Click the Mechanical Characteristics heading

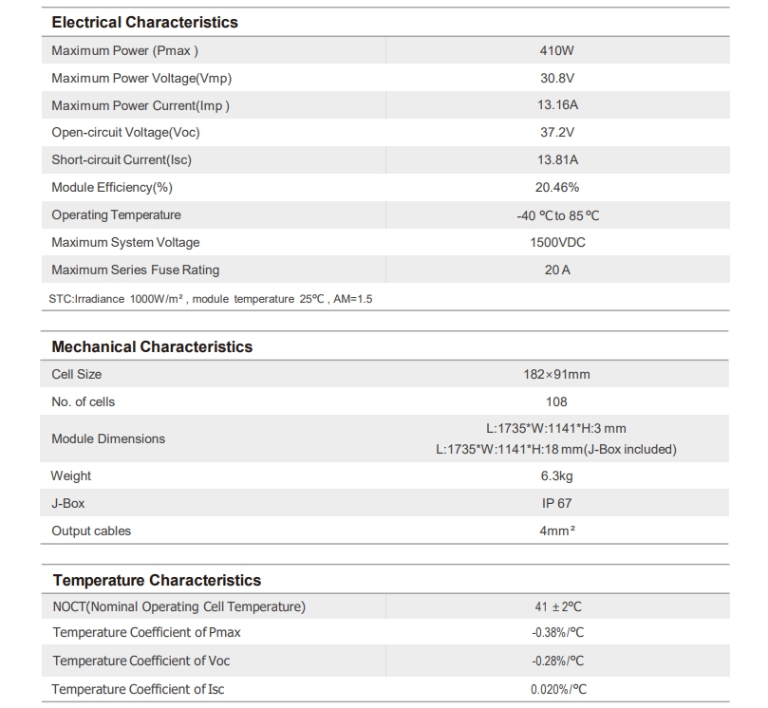(x=152, y=346)
